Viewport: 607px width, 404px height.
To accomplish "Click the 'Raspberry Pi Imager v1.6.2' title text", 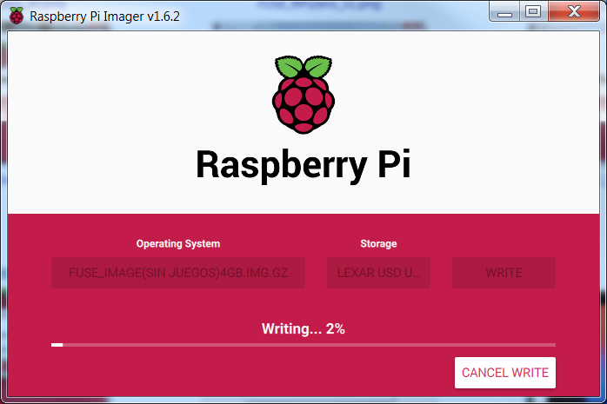I will coord(105,17).
